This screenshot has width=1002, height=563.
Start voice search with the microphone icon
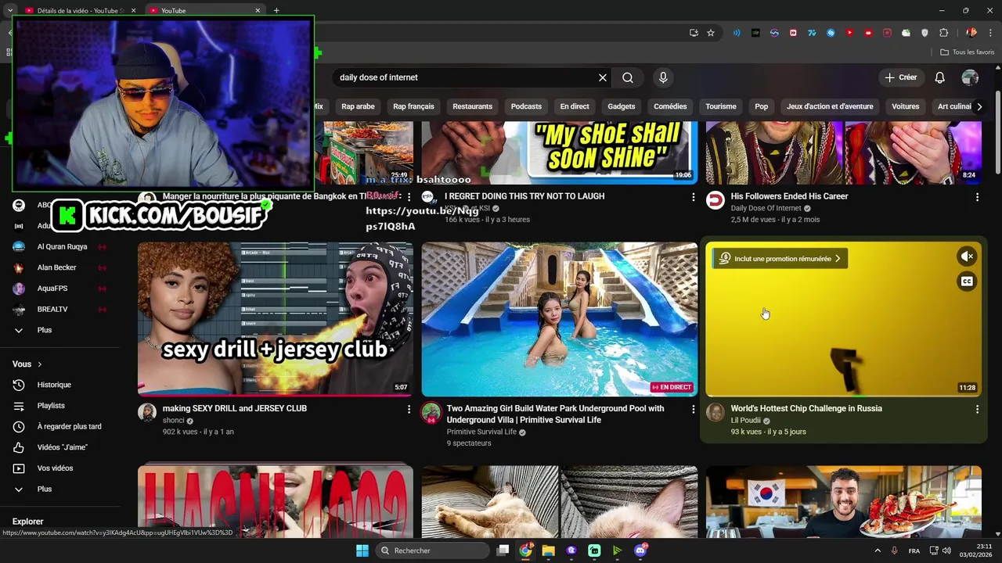pyautogui.click(x=663, y=77)
